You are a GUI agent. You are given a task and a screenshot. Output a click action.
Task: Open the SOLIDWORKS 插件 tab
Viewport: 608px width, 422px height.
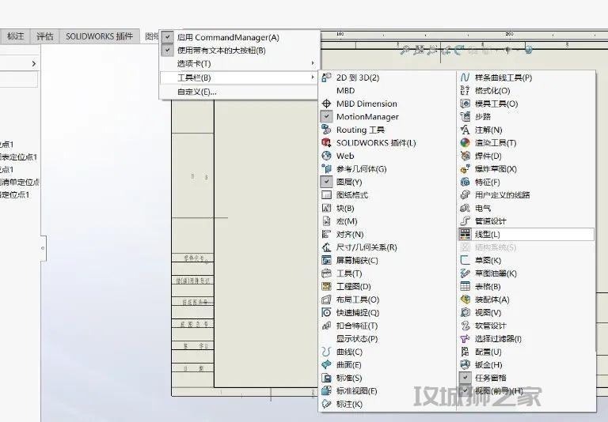point(99,36)
